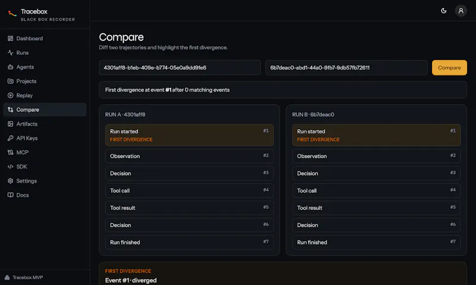Go to API Keys
The height and width of the screenshot is (285, 476).
tap(45, 139)
